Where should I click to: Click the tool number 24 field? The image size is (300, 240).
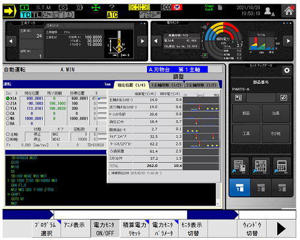[31, 36]
